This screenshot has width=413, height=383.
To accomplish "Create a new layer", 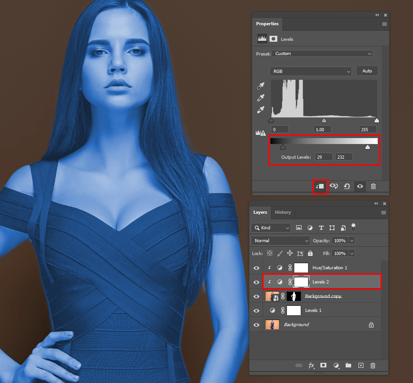I will pos(361,365).
